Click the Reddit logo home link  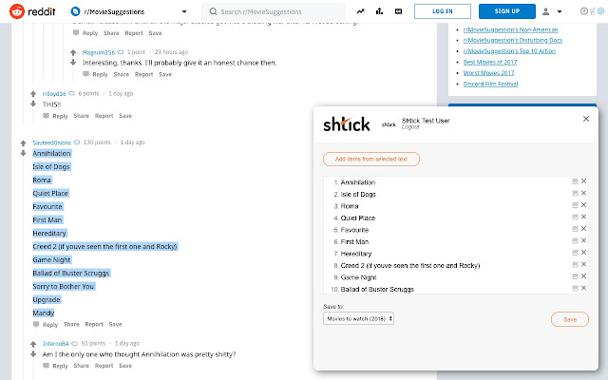tap(32, 11)
